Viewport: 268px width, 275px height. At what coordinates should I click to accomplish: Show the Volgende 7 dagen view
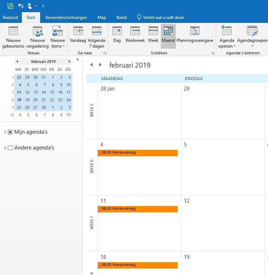[x=96, y=37]
